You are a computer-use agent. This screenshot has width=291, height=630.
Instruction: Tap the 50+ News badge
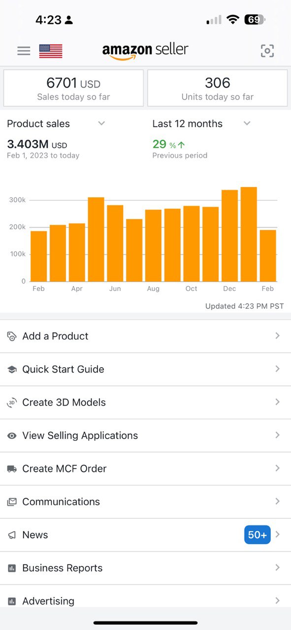coord(258,535)
